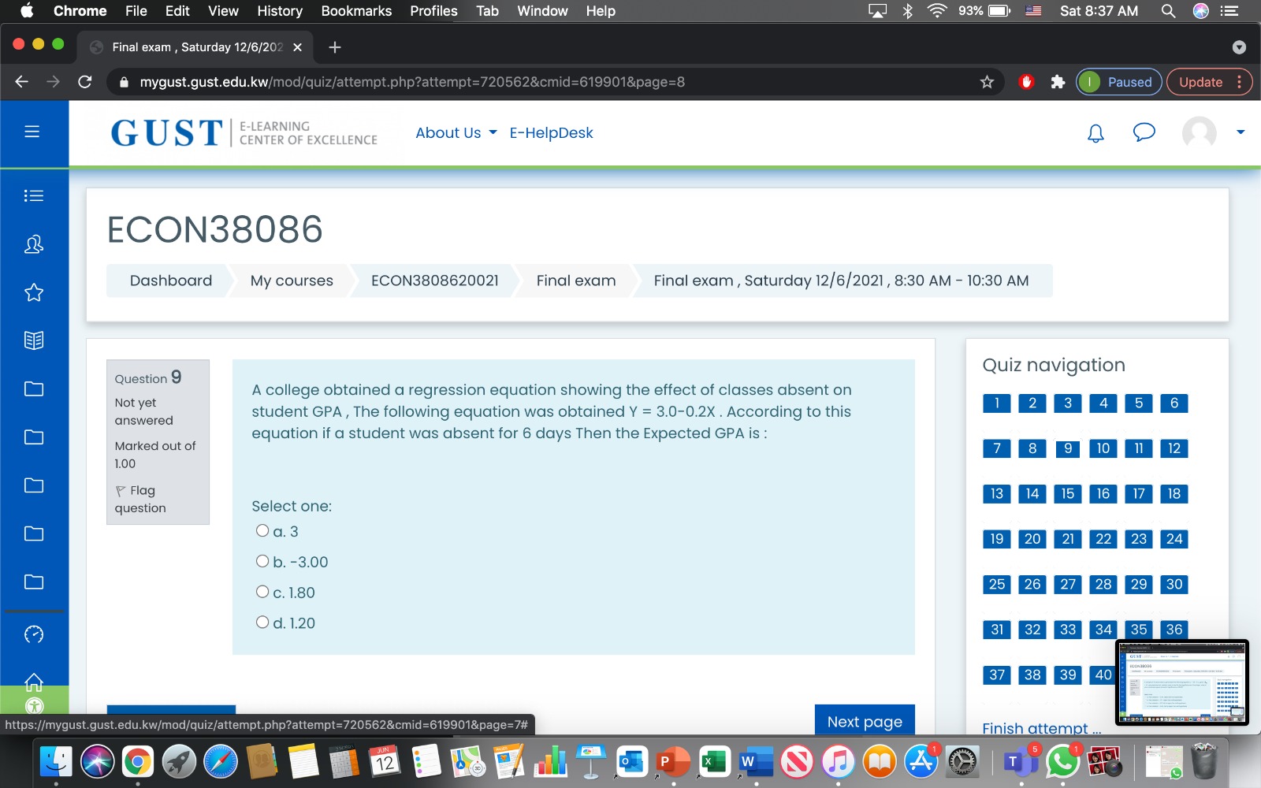Screen dimensions: 1261x788
Task: Click the Next page button
Action: click(864, 720)
